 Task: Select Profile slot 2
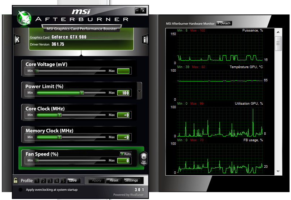point(44,181)
